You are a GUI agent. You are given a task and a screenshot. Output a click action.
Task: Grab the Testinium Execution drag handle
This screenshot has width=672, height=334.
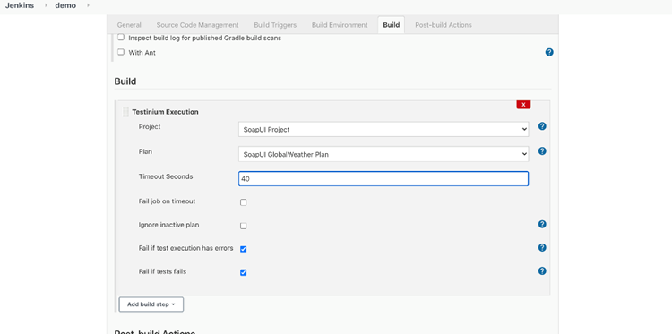tap(125, 112)
